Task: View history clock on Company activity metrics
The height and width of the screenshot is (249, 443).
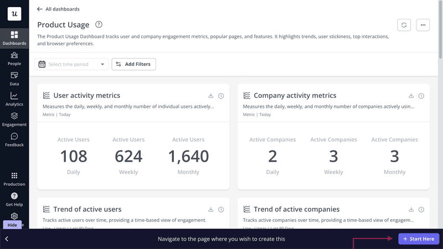Action: point(421,96)
